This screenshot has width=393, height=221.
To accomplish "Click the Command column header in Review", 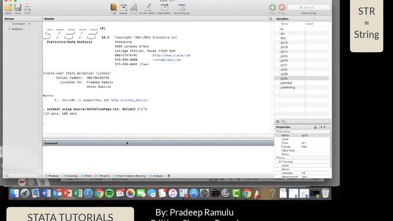I will click(18, 24).
